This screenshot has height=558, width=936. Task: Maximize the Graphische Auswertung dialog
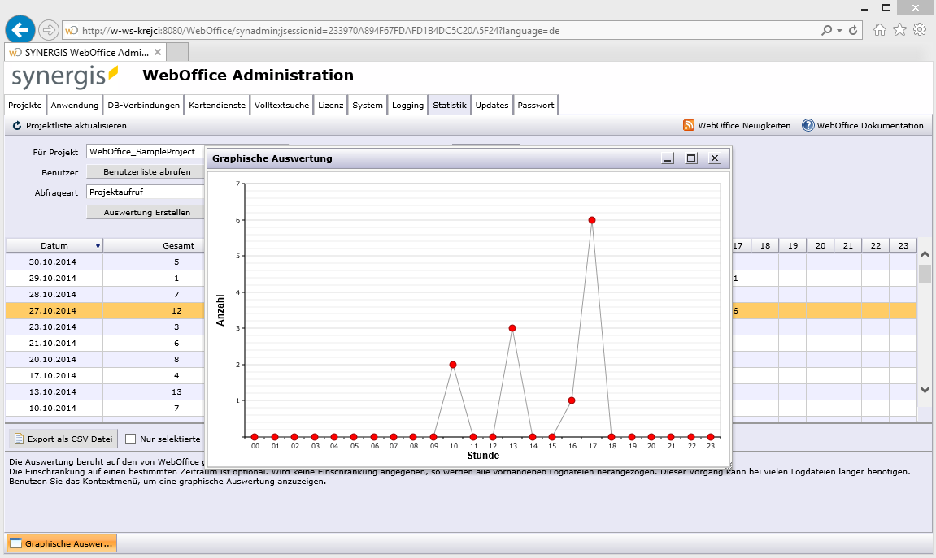coord(691,158)
